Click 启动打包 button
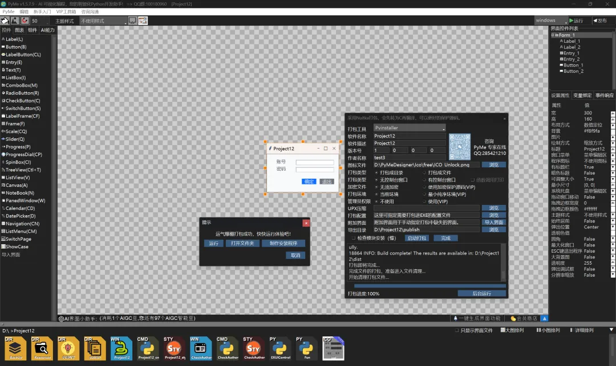Viewport: 616px width, 366px height. click(x=417, y=238)
